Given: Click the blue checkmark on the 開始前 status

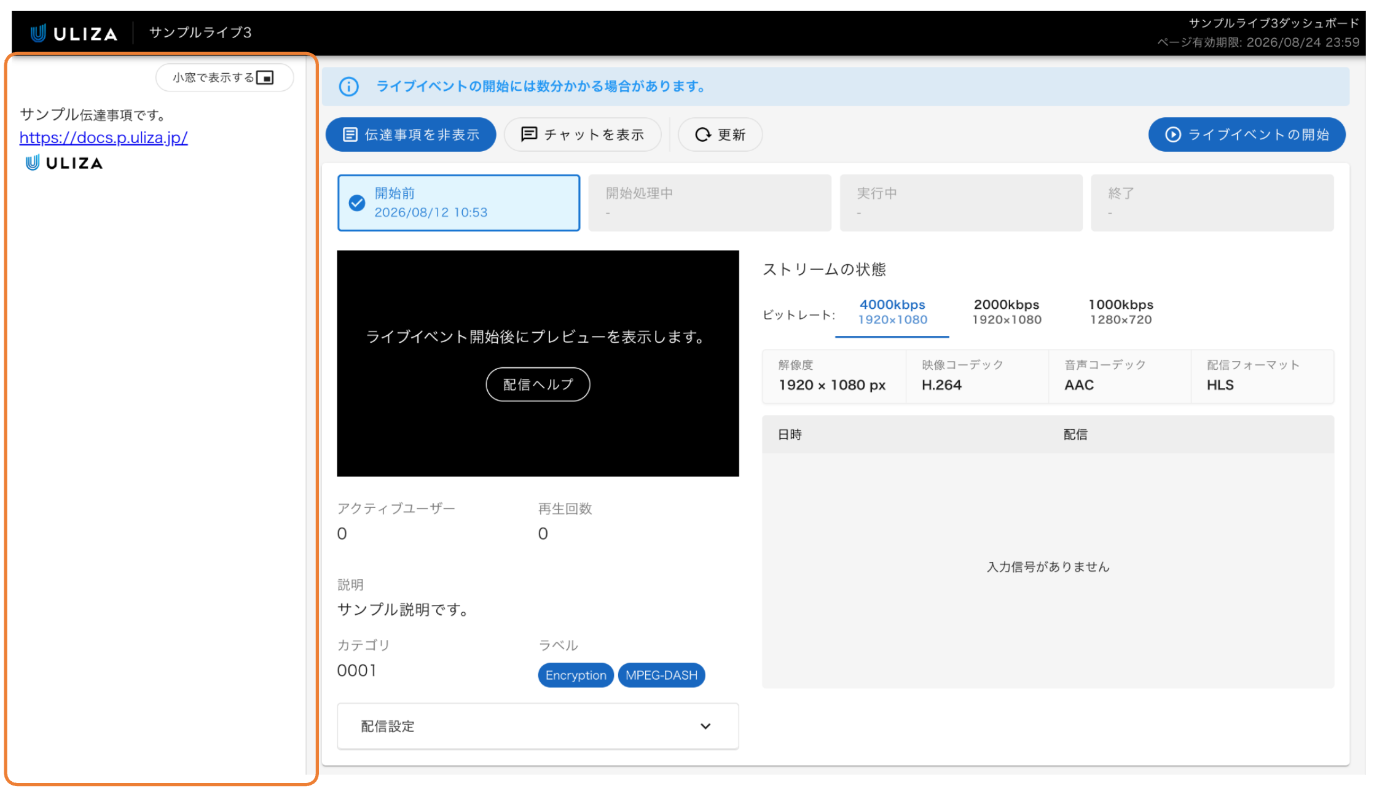Looking at the screenshot, I should click(357, 203).
